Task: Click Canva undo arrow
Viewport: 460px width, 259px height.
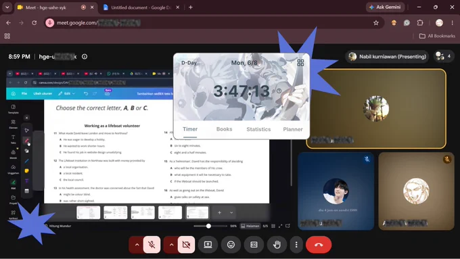Action: pyautogui.click(x=86, y=93)
